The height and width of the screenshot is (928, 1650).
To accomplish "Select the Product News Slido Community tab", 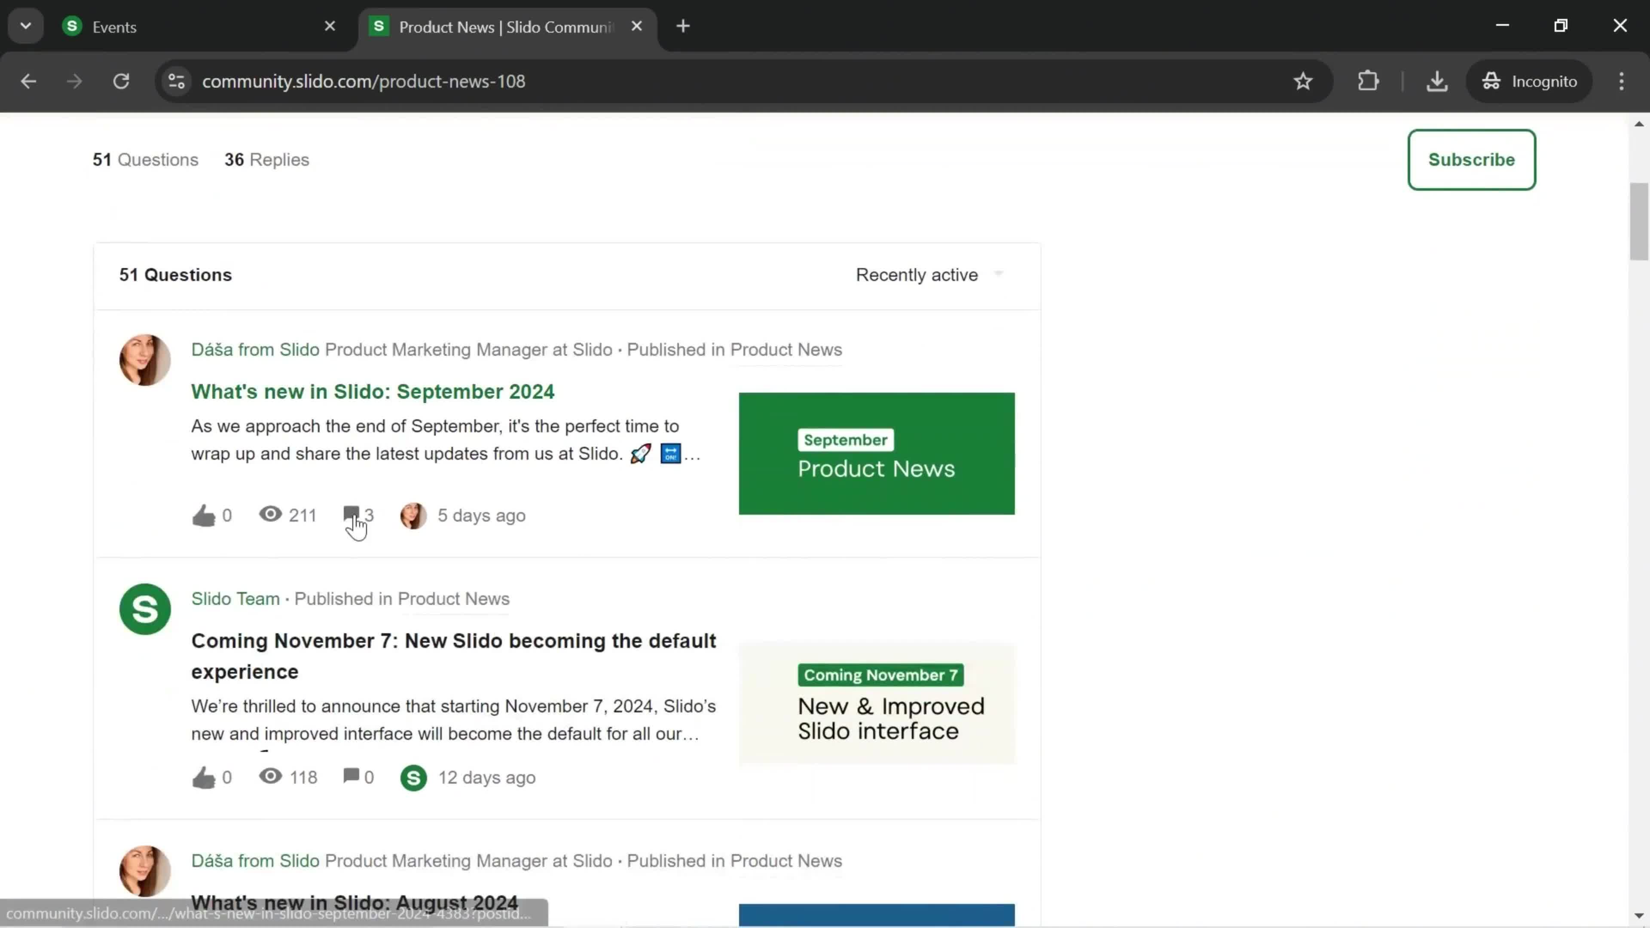I will 506,27.
